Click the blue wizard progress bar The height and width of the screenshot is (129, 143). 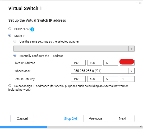(x=24, y=127)
